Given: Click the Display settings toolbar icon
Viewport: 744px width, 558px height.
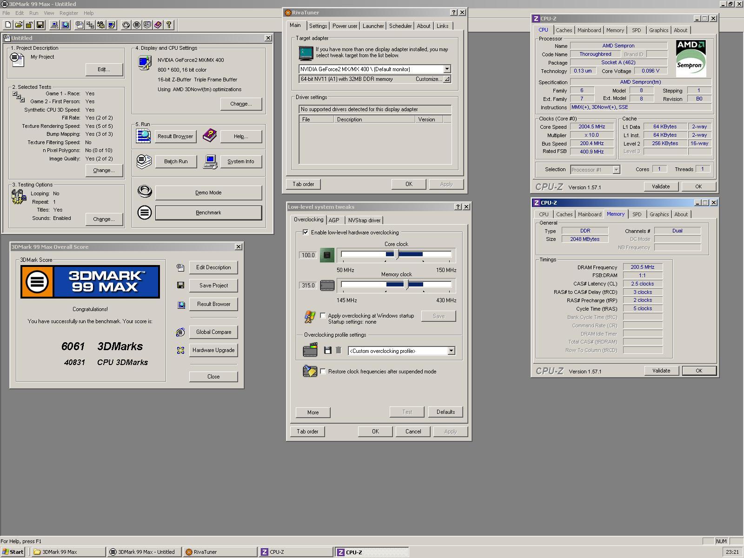Looking at the screenshot, I should (x=112, y=25).
